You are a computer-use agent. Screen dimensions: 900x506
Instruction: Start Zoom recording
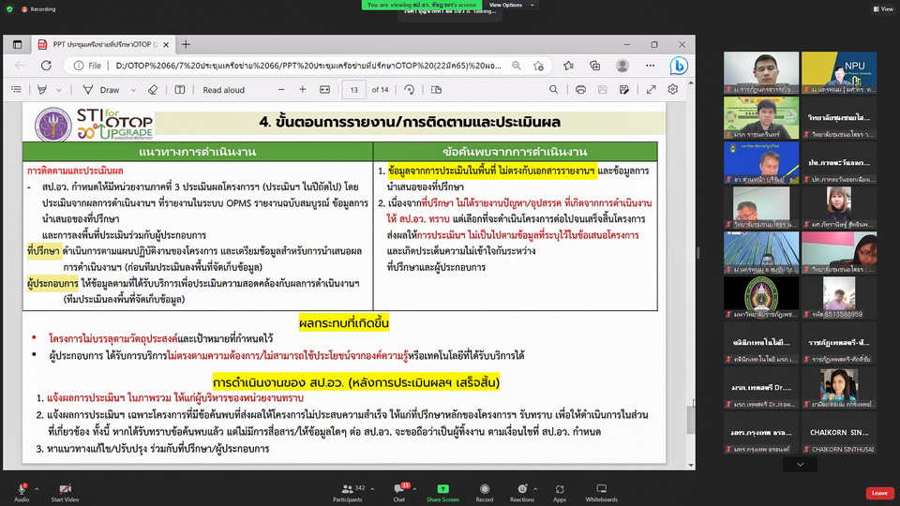click(485, 492)
